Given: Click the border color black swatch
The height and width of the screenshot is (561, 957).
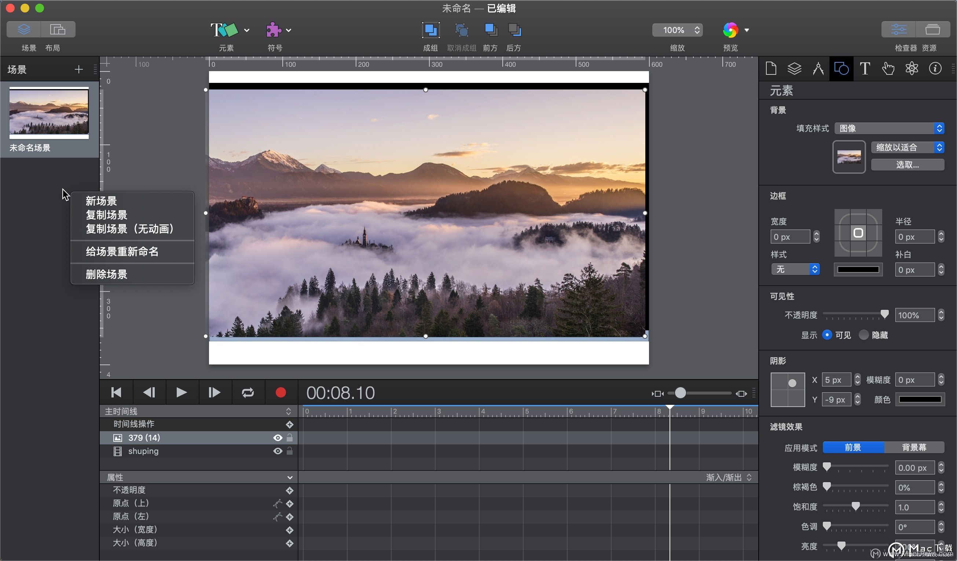Looking at the screenshot, I should point(858,269).
